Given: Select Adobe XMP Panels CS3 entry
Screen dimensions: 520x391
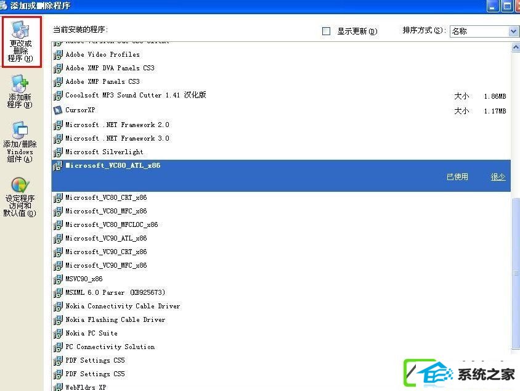Looking at the screenshot, I should 102,81.
